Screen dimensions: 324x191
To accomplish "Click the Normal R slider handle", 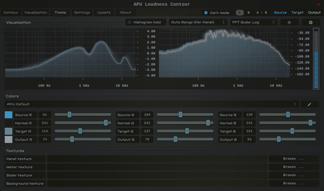I will 106,123.
